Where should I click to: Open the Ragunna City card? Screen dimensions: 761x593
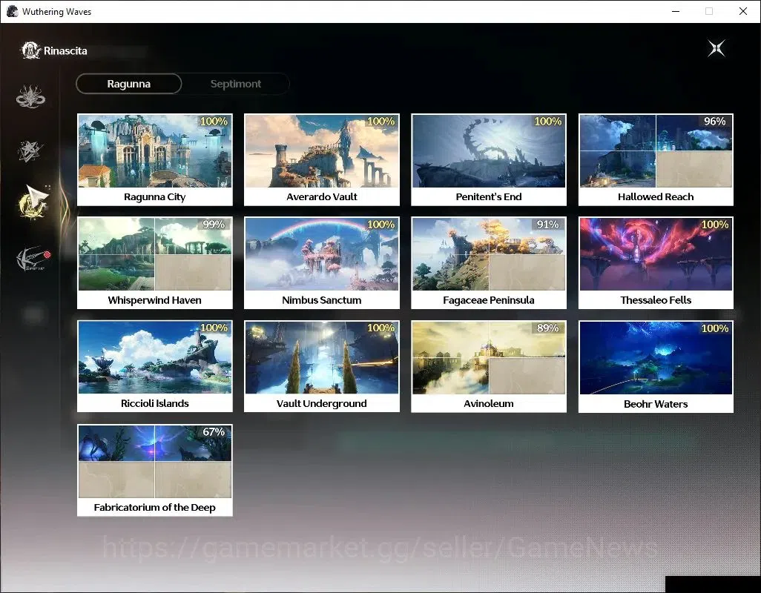(x=155, y=159)
